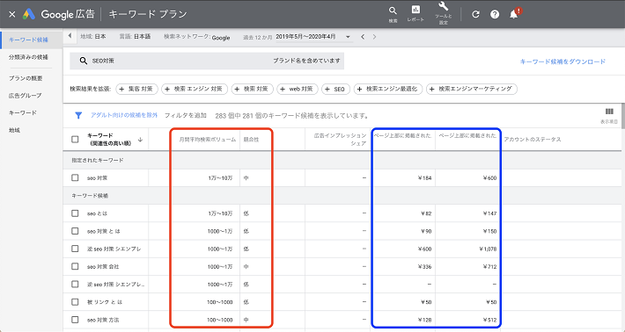Open the help question mark icon
This screenshot has width=625, height=332.
(x=495, y=14)
